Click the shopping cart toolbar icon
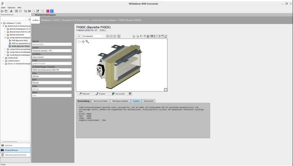The width and height of the screenshot is (293, 166). (x=26, y=11)
